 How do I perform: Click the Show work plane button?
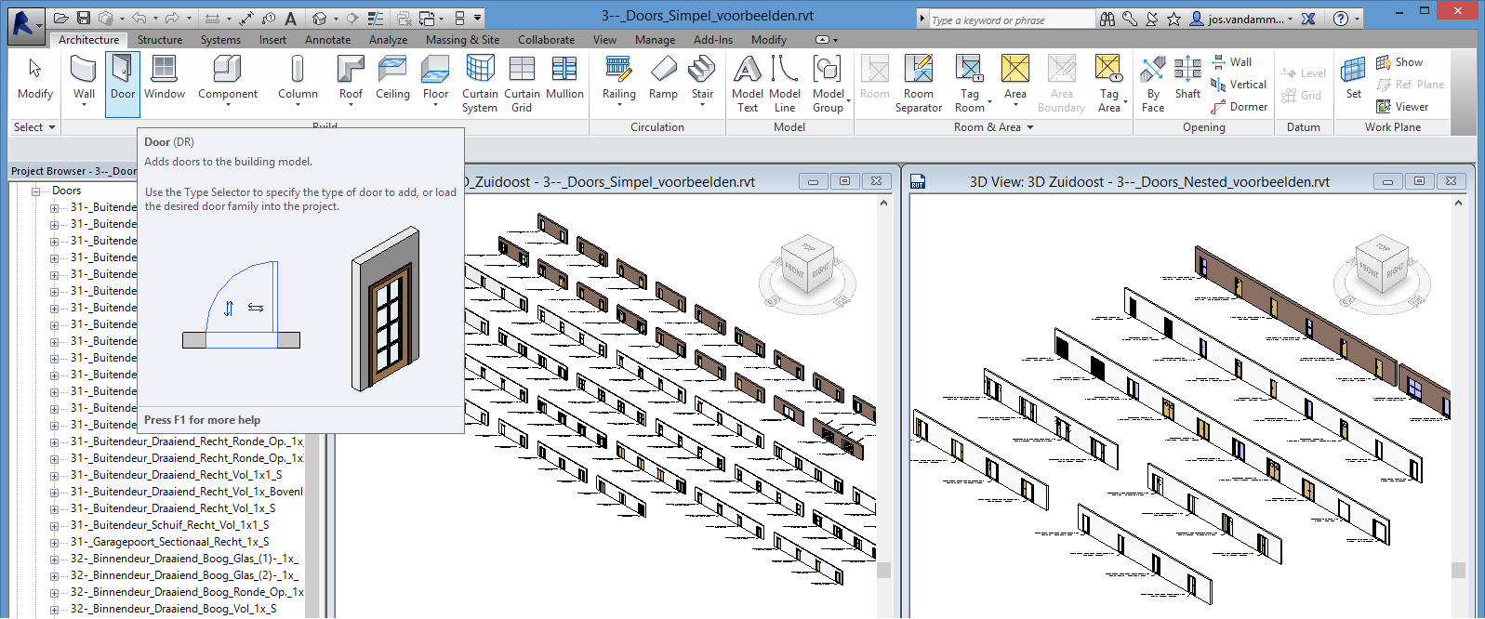[x=1399, y=62]
